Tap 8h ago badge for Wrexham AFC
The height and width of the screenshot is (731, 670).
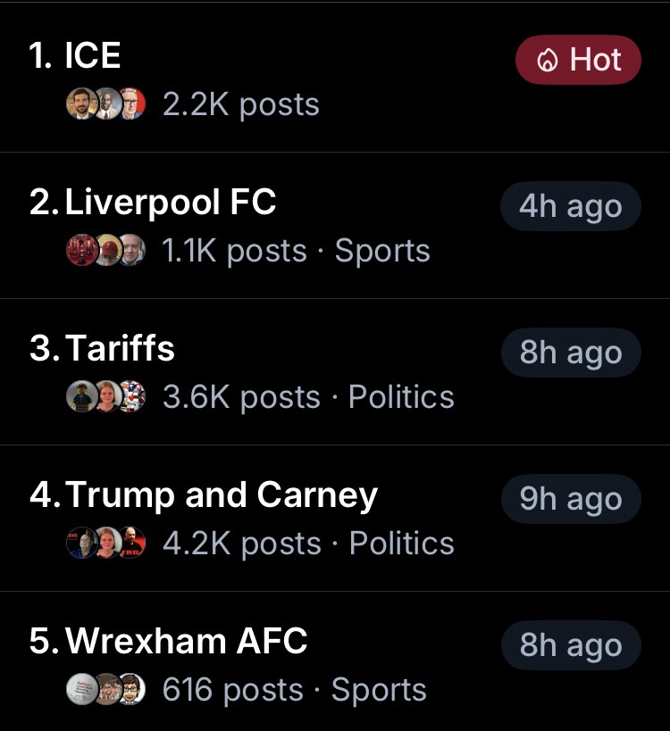570,645
